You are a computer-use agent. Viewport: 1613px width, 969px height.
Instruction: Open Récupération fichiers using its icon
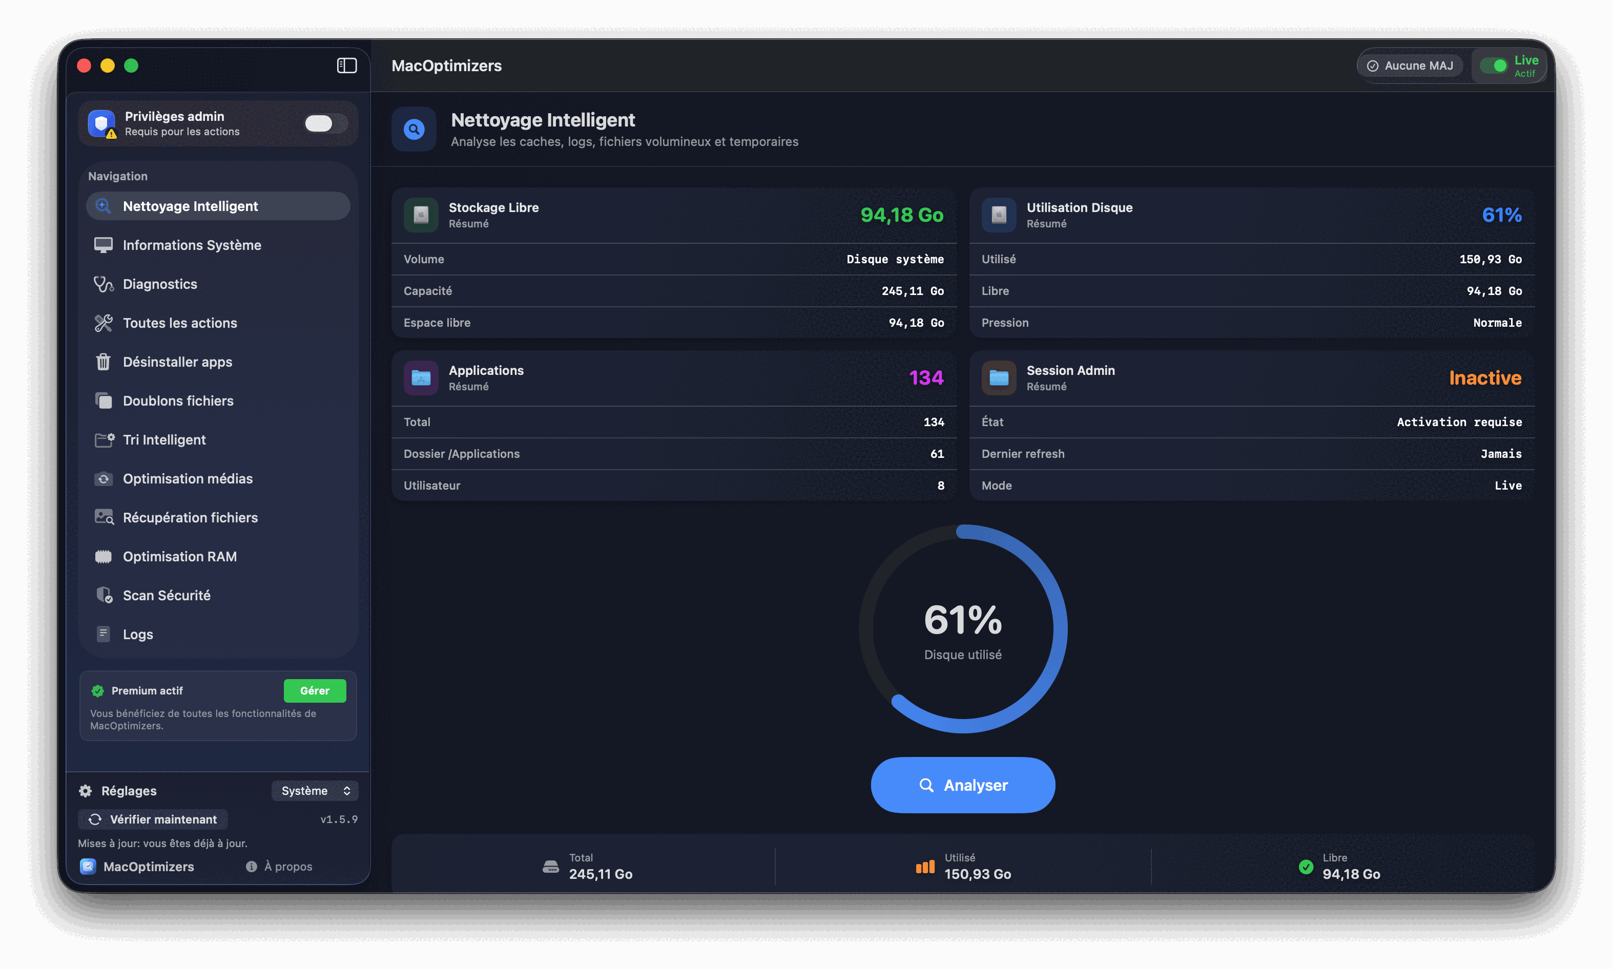[103, 516]
